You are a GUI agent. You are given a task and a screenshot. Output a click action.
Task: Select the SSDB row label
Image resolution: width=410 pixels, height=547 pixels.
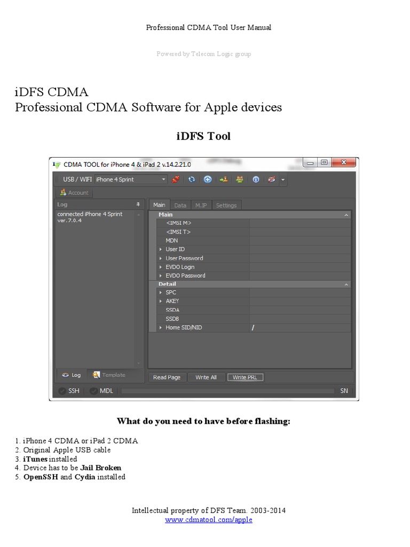coord(172,319)
